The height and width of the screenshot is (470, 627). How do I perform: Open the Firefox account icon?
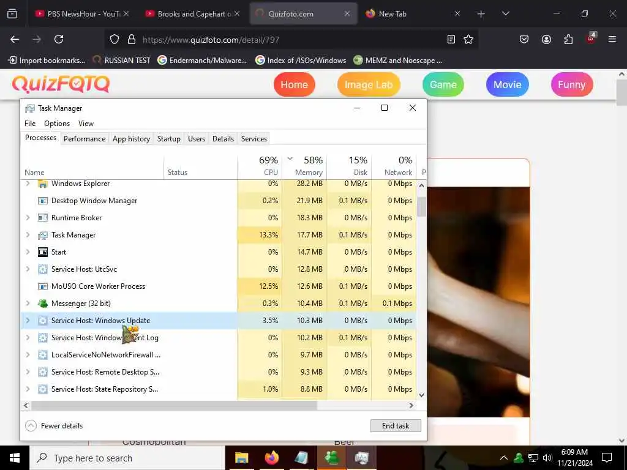click(x=546, y=39)
